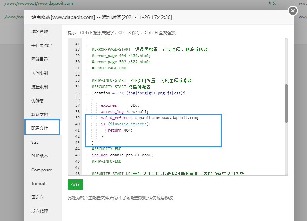Viewport: 307px width, 221px height.
Task: Click the '#error_page 404 /404.html;' line
Action: tap(121, 56)
